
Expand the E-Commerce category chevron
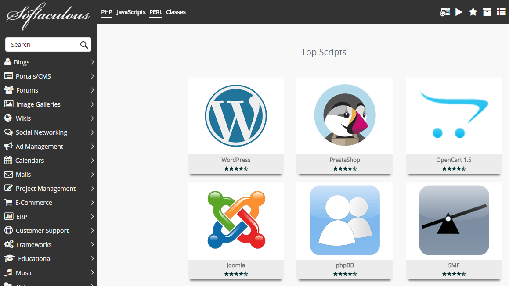(x=92, y=202)
